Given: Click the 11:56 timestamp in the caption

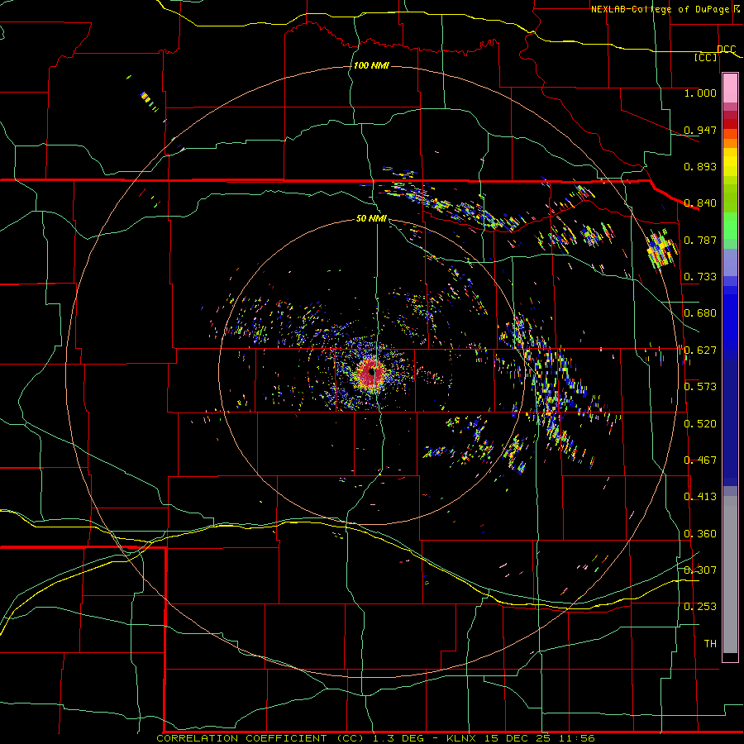Looking at the screenshot, I should pos(576,738).
